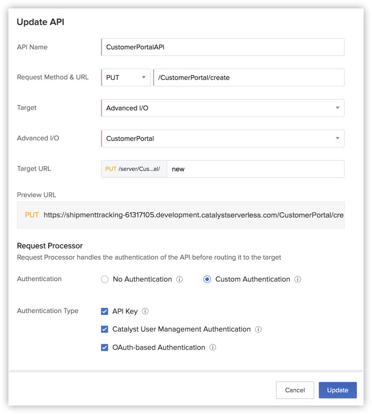Click the Preview URL text box
The image size is (372, 414).
point(181,215)
